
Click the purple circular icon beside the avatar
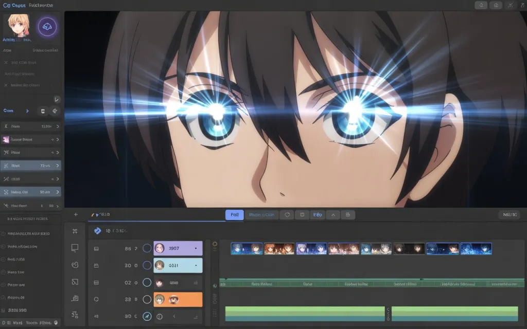point(47,27)
